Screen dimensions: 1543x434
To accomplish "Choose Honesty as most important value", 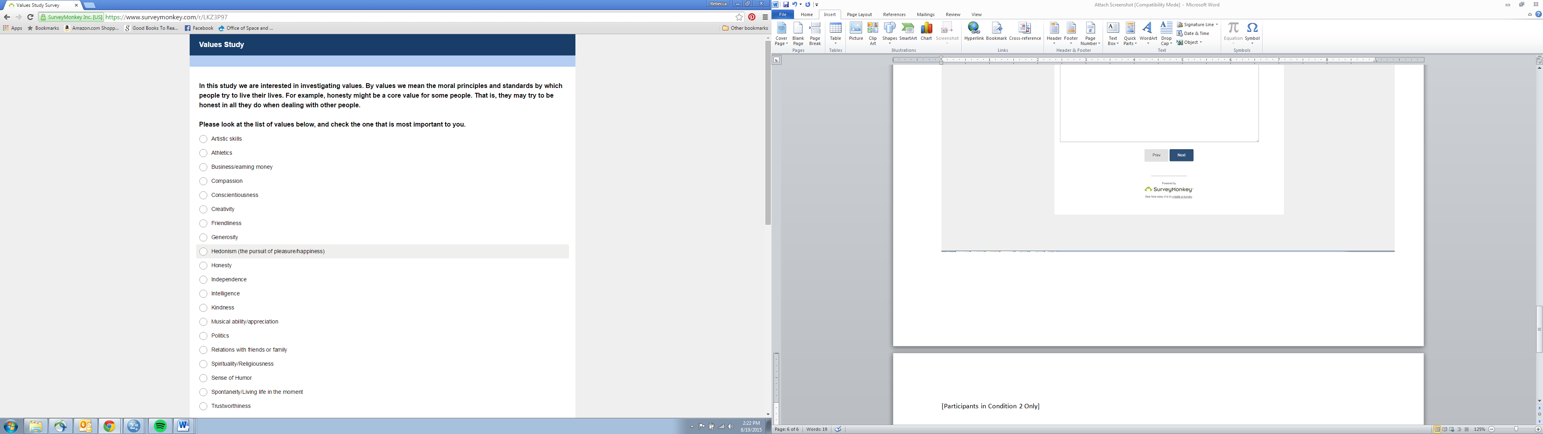I will click(x=204, y=266).
